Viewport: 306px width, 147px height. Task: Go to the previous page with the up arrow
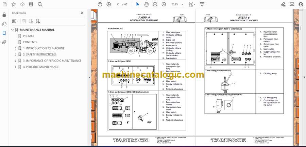100,4
